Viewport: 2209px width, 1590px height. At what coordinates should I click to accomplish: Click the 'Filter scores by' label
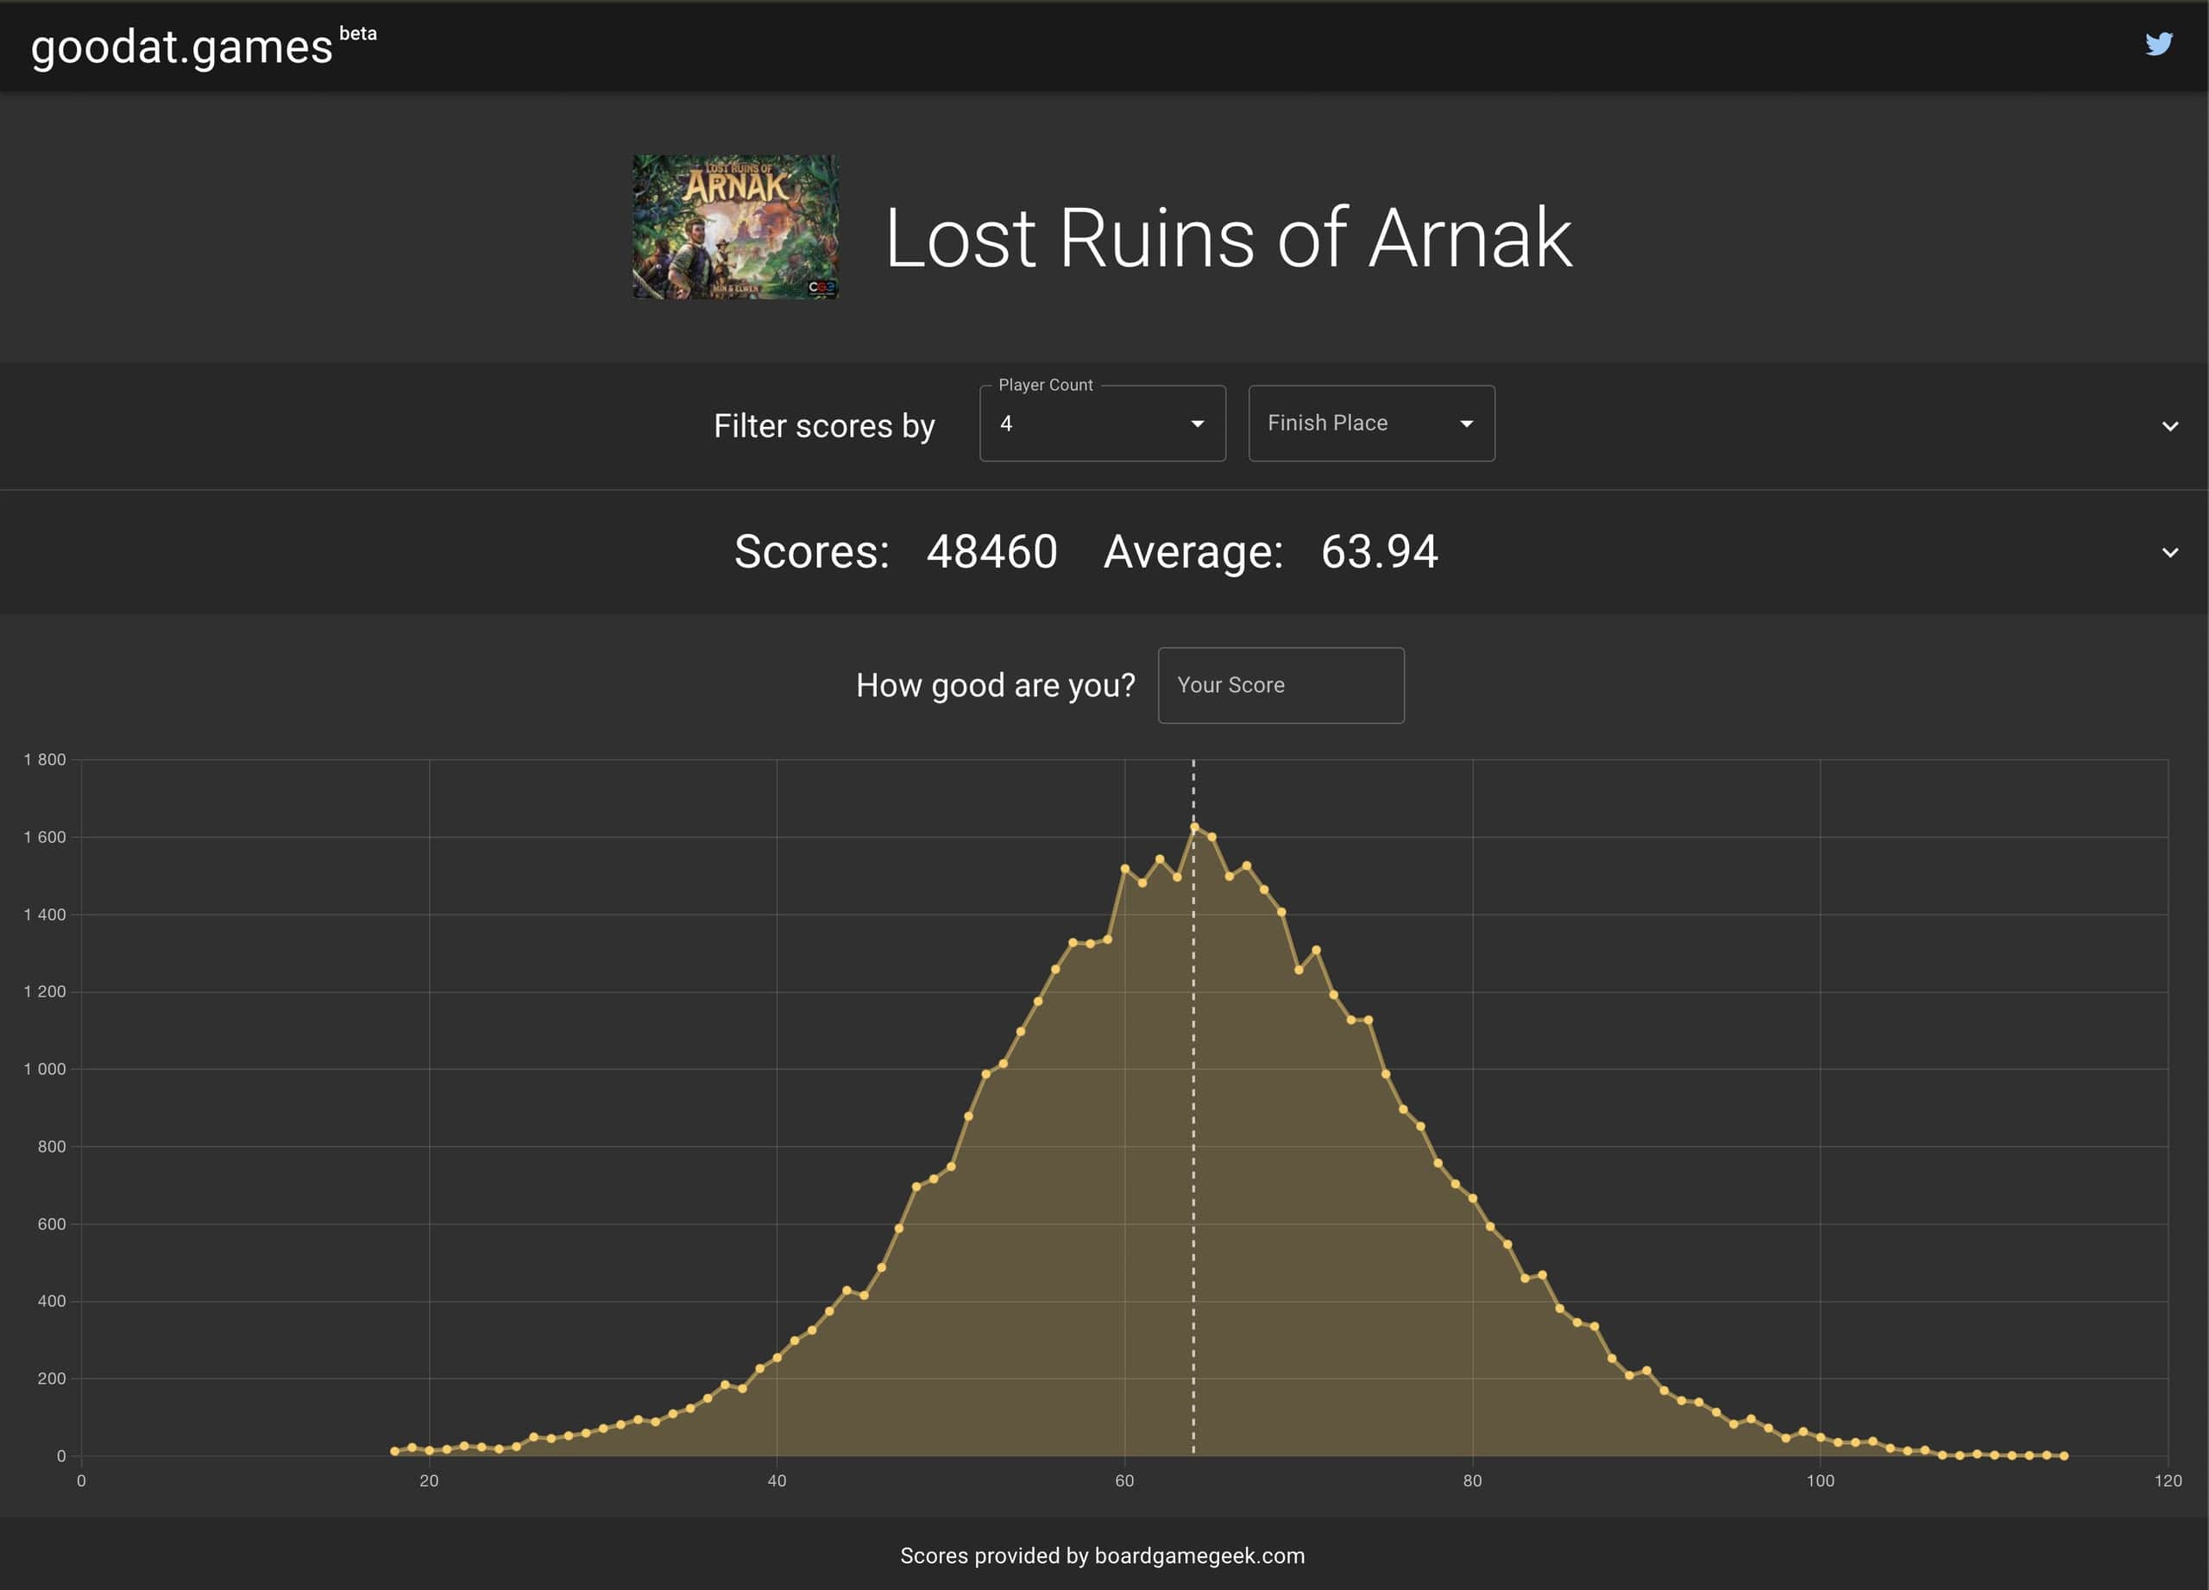tap(824, 426)
